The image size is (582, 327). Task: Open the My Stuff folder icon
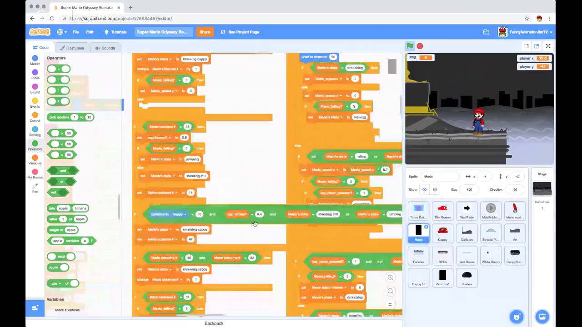click(x=486, y=32)
